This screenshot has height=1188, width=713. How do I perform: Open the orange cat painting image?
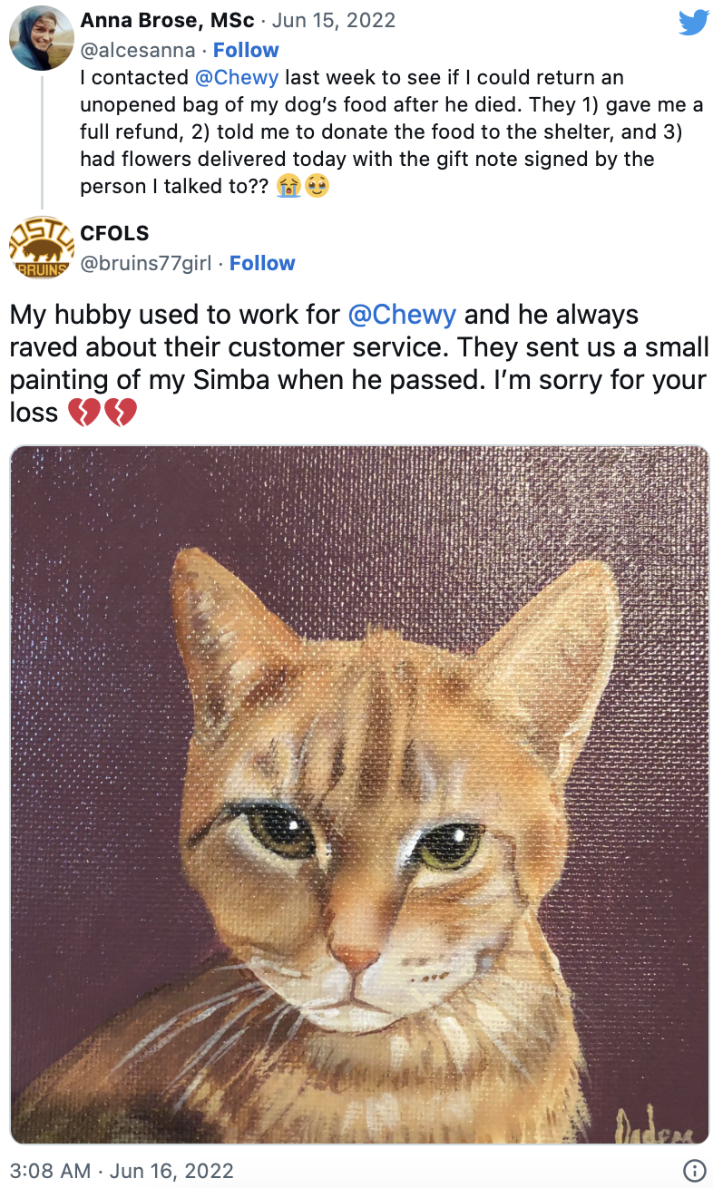[359, 794]
